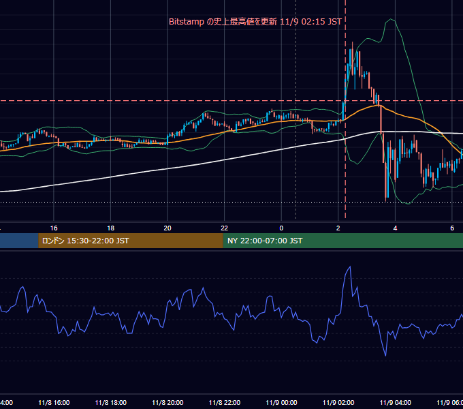The width and height of the screenshot is (463, 409).
Task: Click the upper Bollinger band peak near 04:00
Action: pyautogui.click(x=391, y=20)
